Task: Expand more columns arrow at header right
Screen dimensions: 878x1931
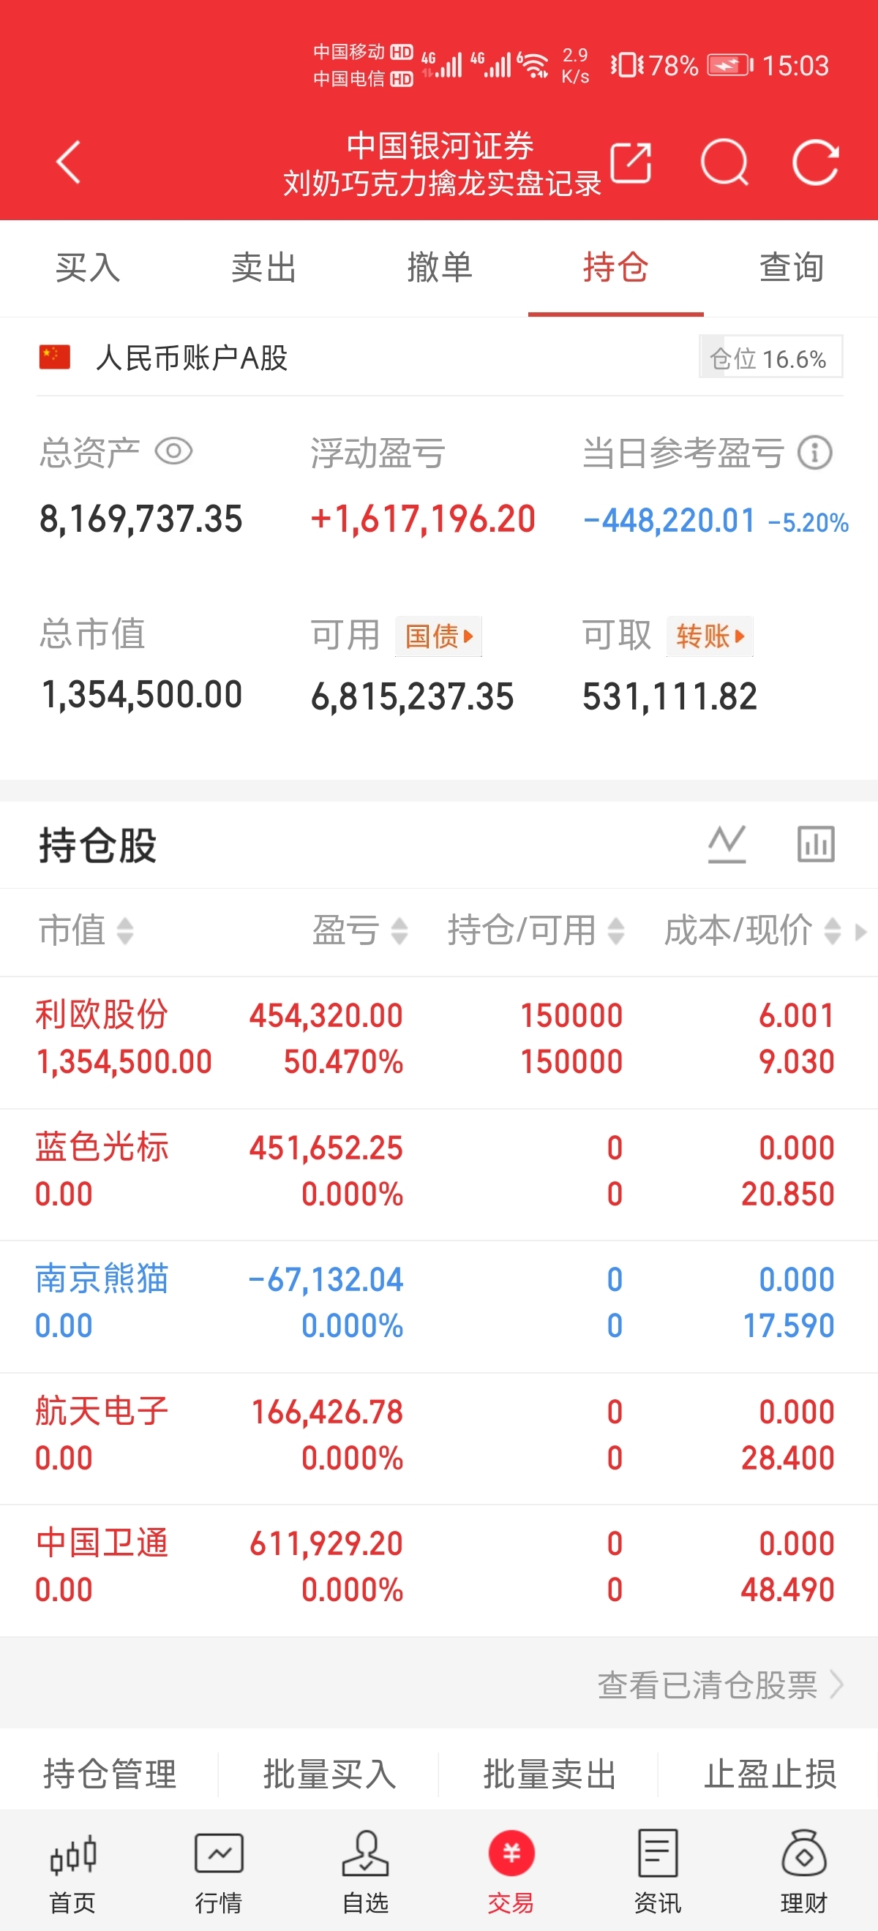Action: pyautogui.click(x=860, y=932)
